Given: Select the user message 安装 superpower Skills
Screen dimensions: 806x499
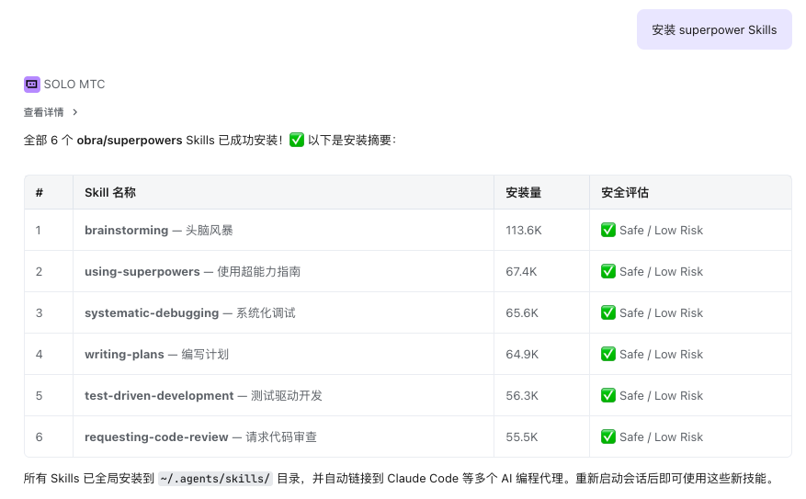Looking at the screenshot, I should point(714,29).
